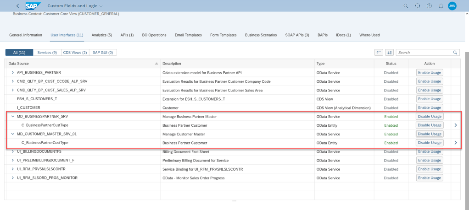469x210 pixels.
Task: Open the notifications bell
Action: 441,6
